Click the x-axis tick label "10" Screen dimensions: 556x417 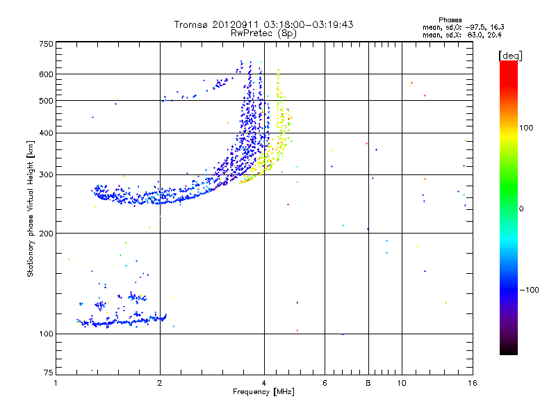click(x=402, y=383)
